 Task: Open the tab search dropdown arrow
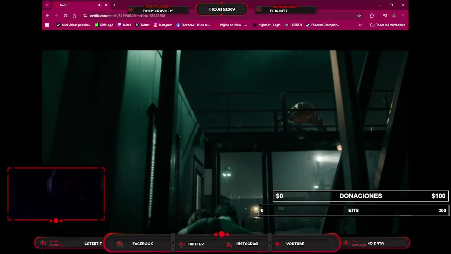47,5
